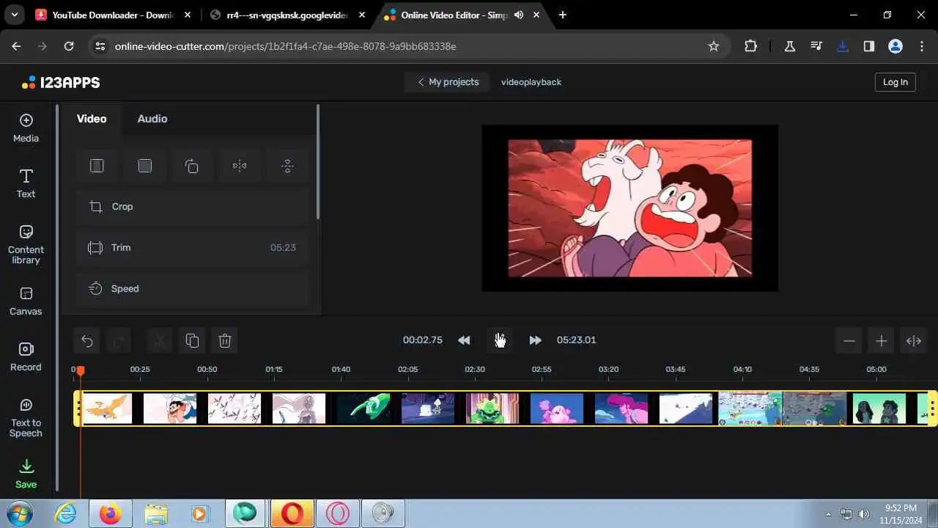Redo the last action
938x528 pixels.
(119, 340)
